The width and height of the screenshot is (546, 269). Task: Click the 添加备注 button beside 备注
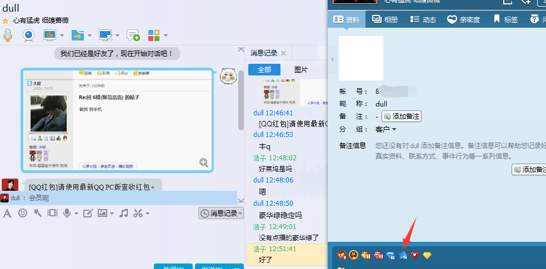coord(402,116)
